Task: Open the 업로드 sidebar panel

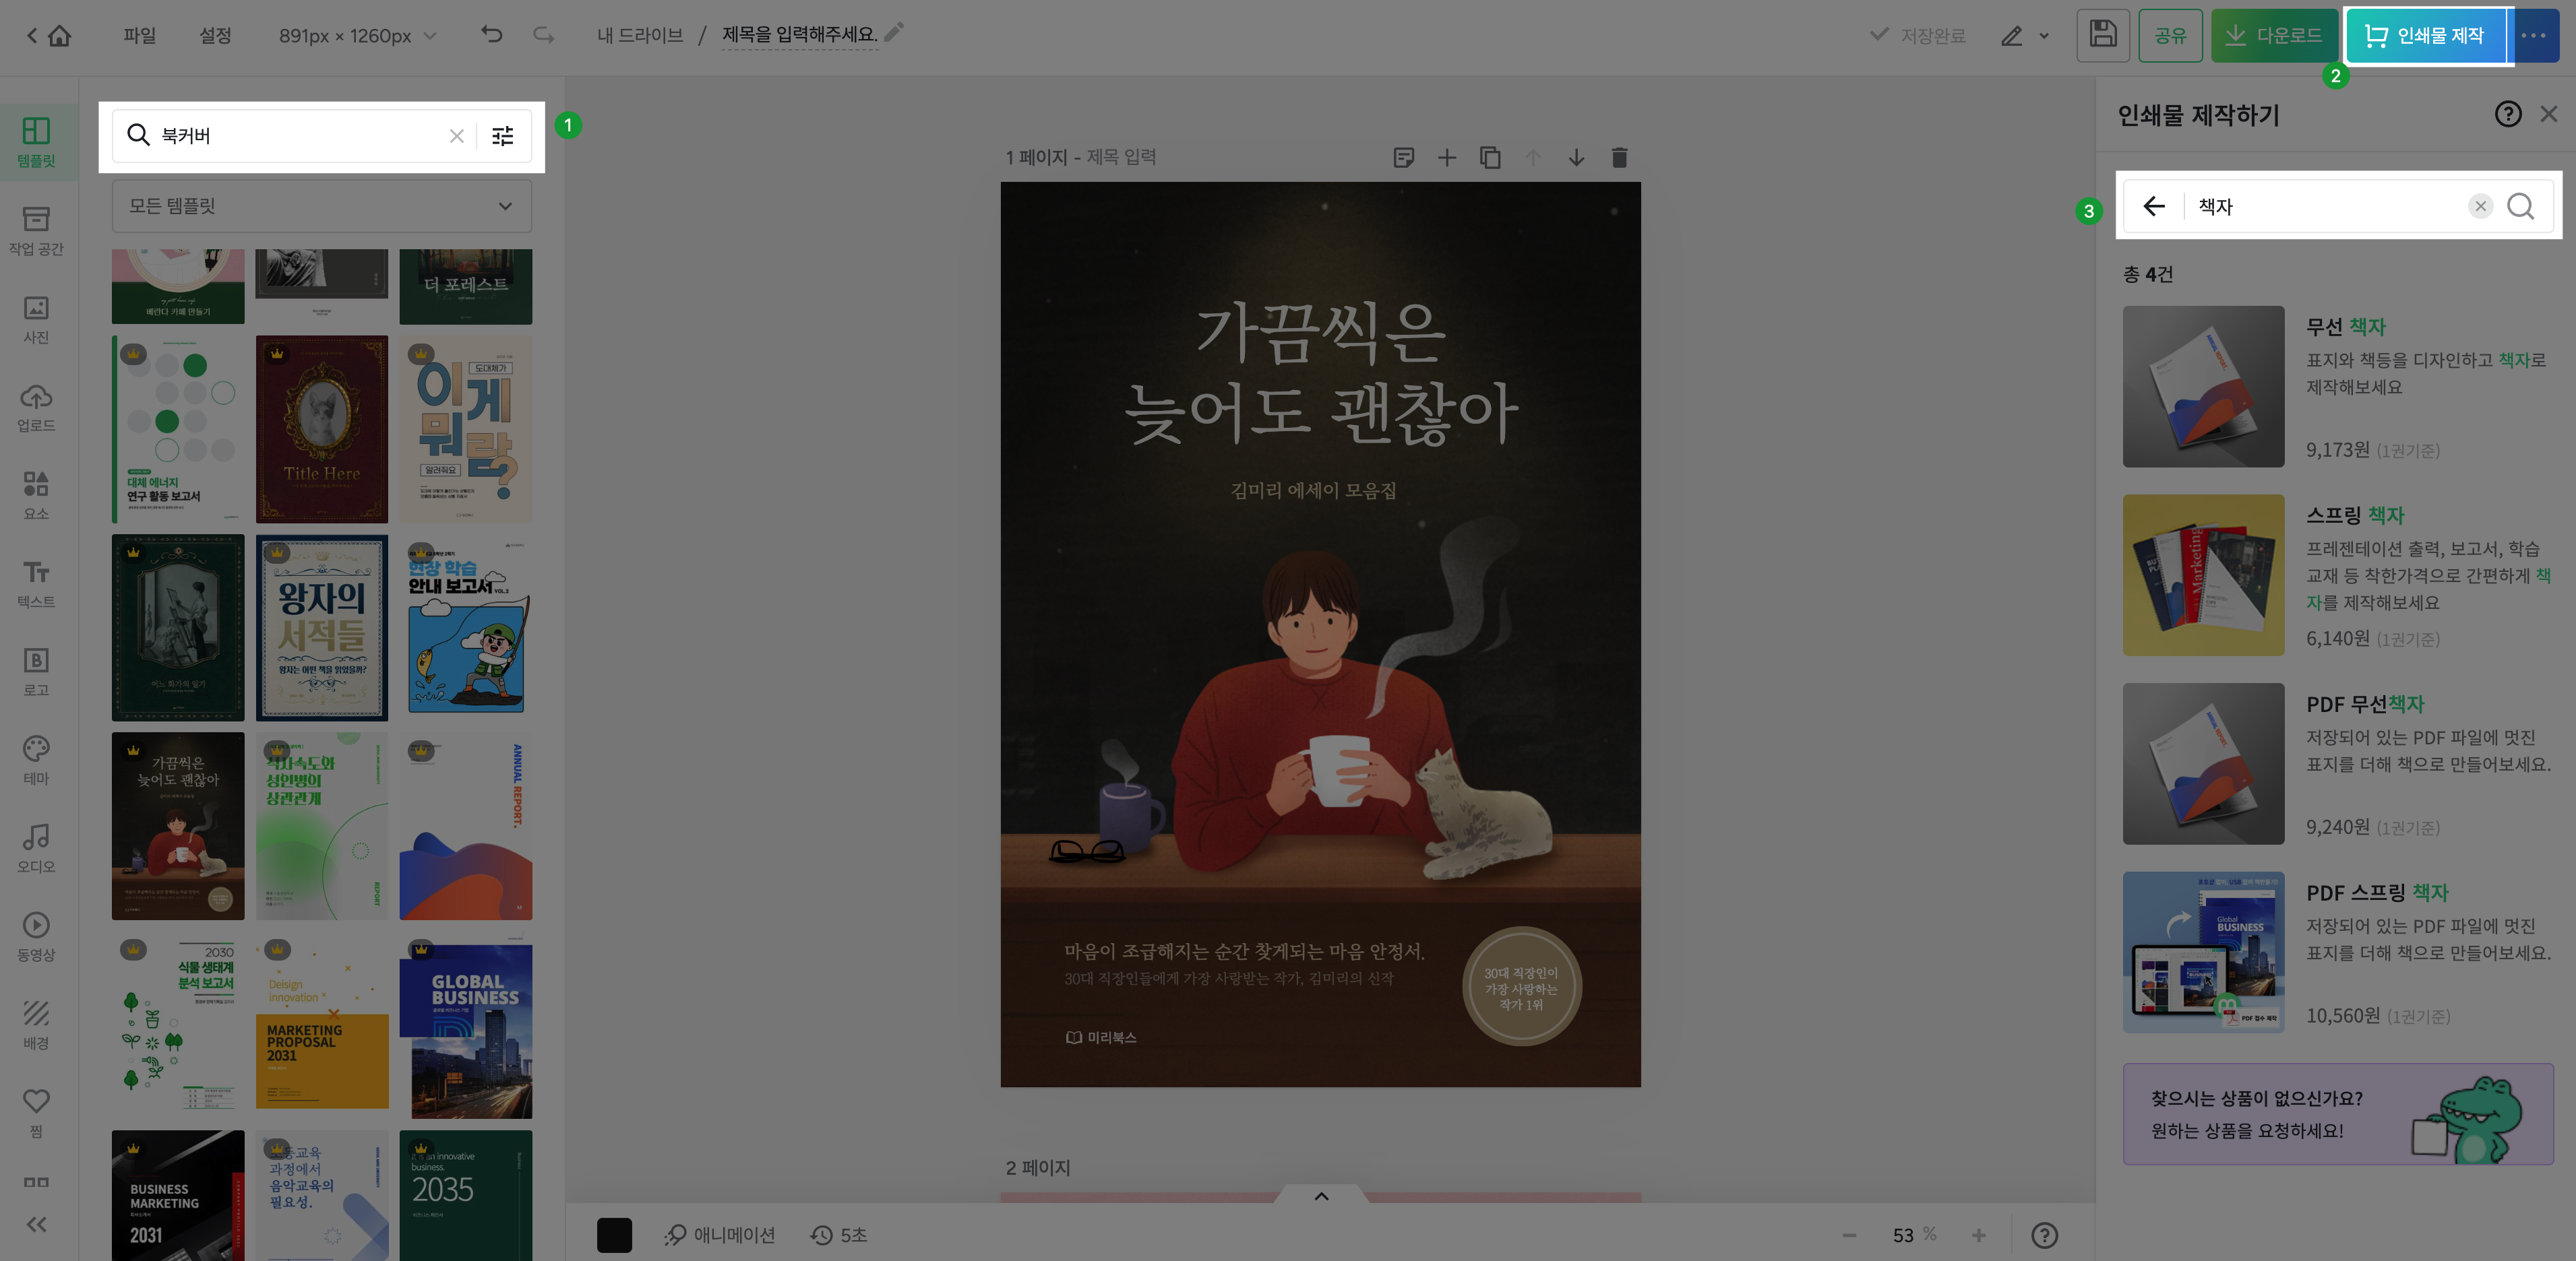Action: coord(36,407)
